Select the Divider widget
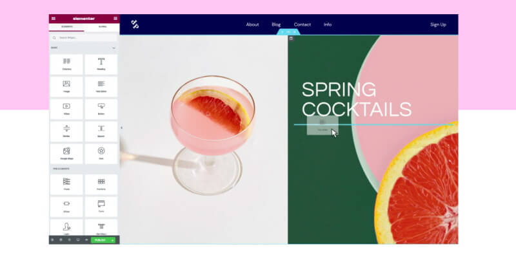The height and width of the screenshot is (262, 516). [x=66, y=131]
